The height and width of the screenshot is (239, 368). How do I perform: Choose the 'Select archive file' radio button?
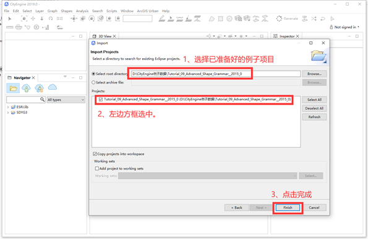pos(93,82)
